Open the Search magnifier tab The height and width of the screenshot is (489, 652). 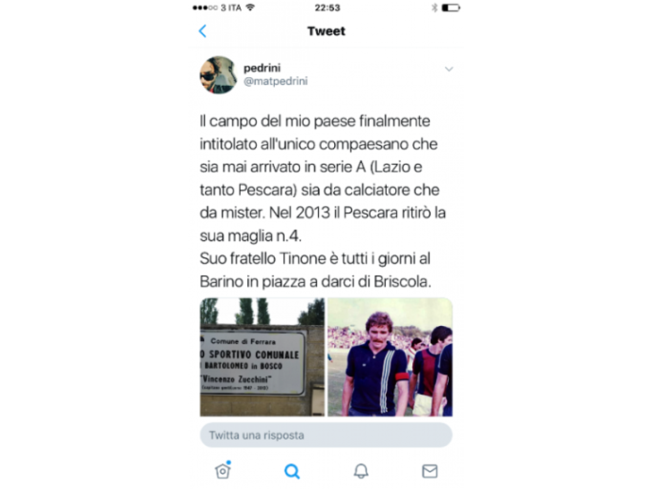pos(292,471)
